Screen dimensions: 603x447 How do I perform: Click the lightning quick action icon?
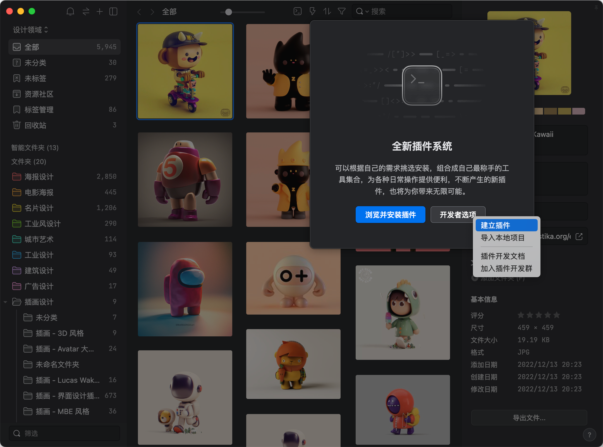click(x=312, y=11)
